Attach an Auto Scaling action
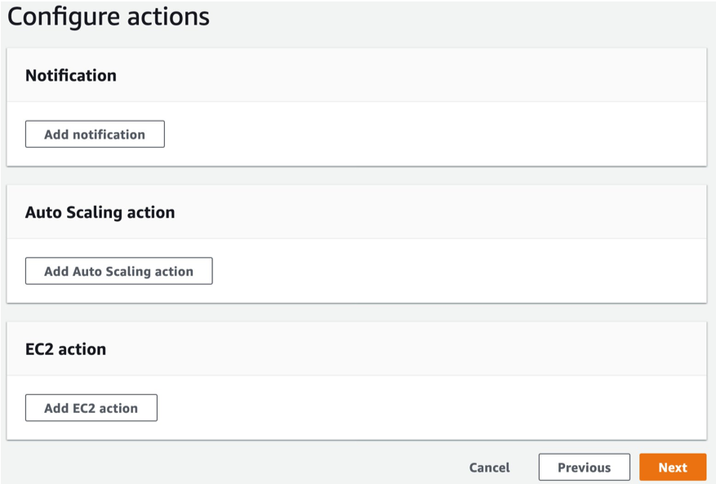The height and width of the screenshot is (484, 716). pos(118,270)
